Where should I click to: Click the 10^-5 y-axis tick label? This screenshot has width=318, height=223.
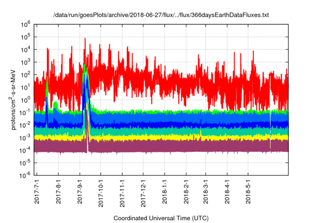(x=25, y=163)
